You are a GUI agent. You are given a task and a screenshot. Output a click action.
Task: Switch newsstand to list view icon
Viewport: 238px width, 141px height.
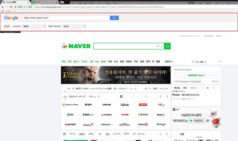[134, 96]
